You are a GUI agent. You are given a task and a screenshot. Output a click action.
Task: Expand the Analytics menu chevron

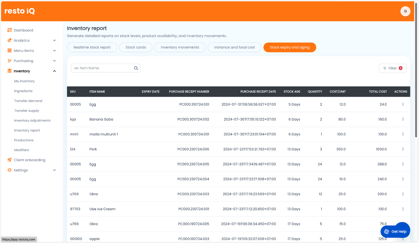point(54,40)
